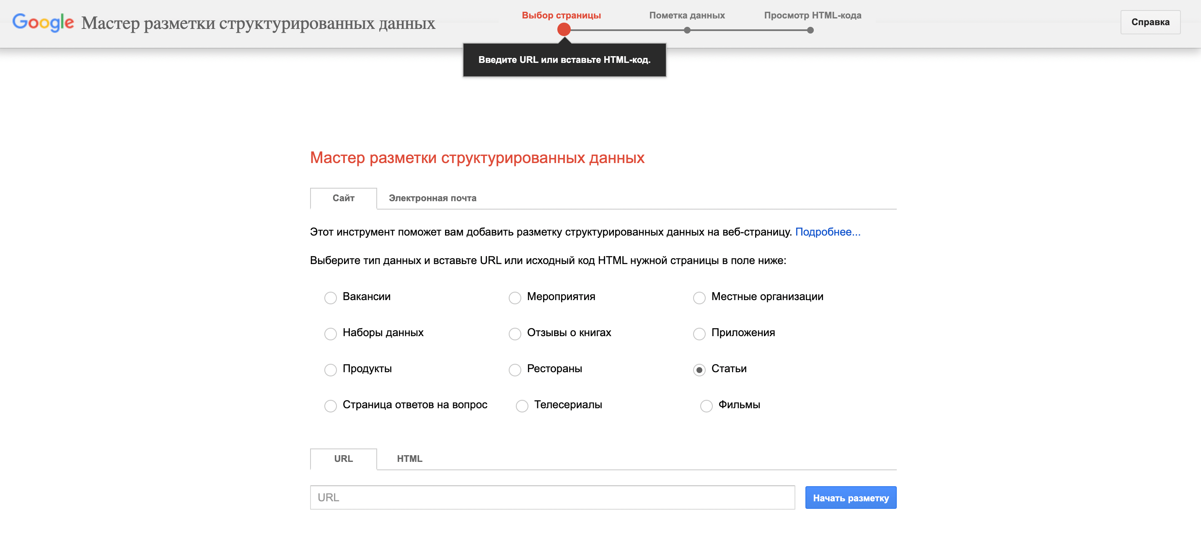Select the Продукты radio button
1201x539 pixels.
coord(331,369)
